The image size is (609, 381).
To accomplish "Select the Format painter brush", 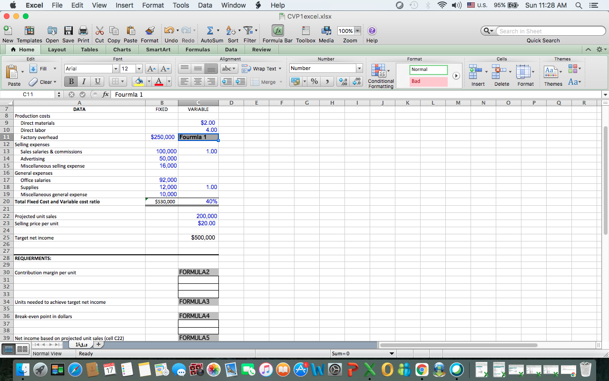I will [150, 30].
